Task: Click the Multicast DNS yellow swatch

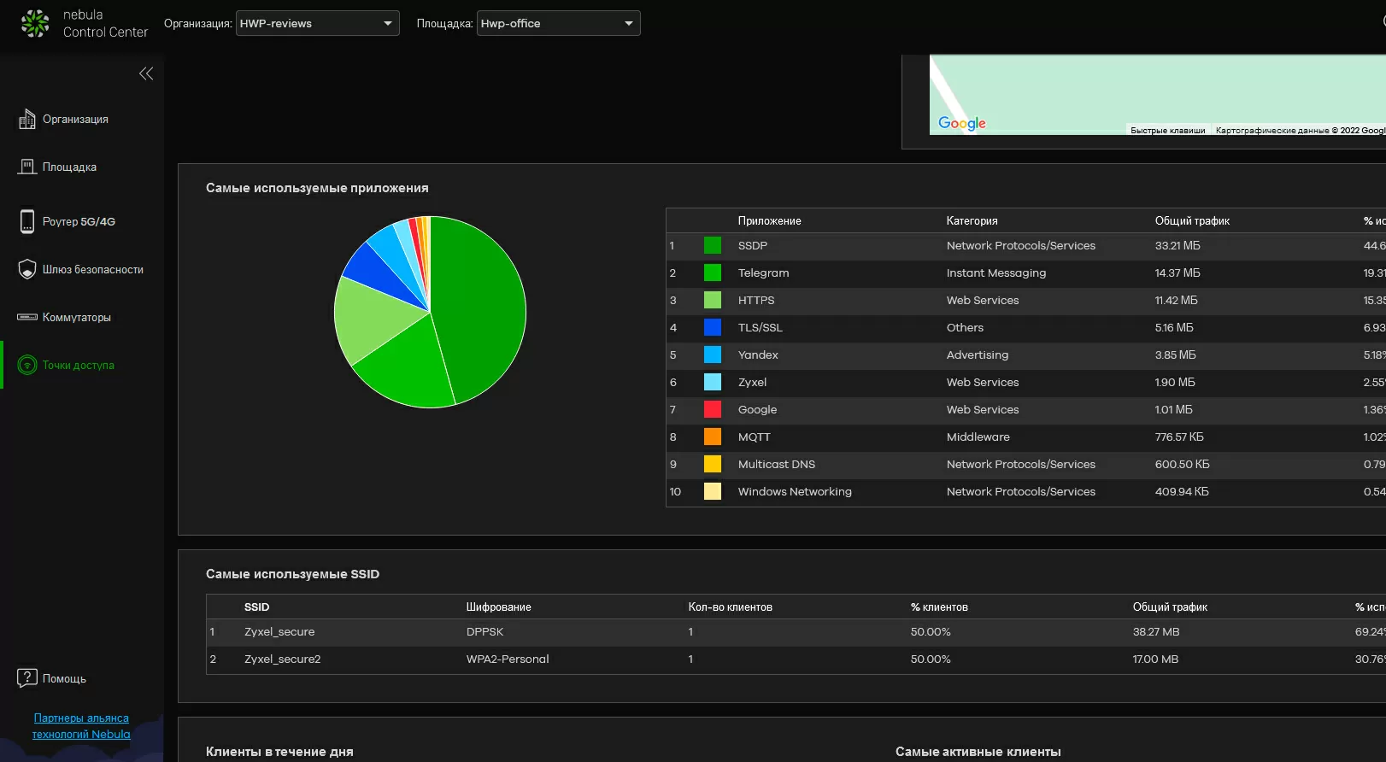Action: pos(713,464)
